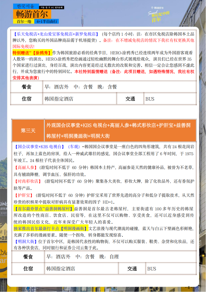The height and width of the screenshot is (292, 206).
Task: Click the blue 【明洞大街】 heading
Action: pyautogui.click(x=26, y=242)
